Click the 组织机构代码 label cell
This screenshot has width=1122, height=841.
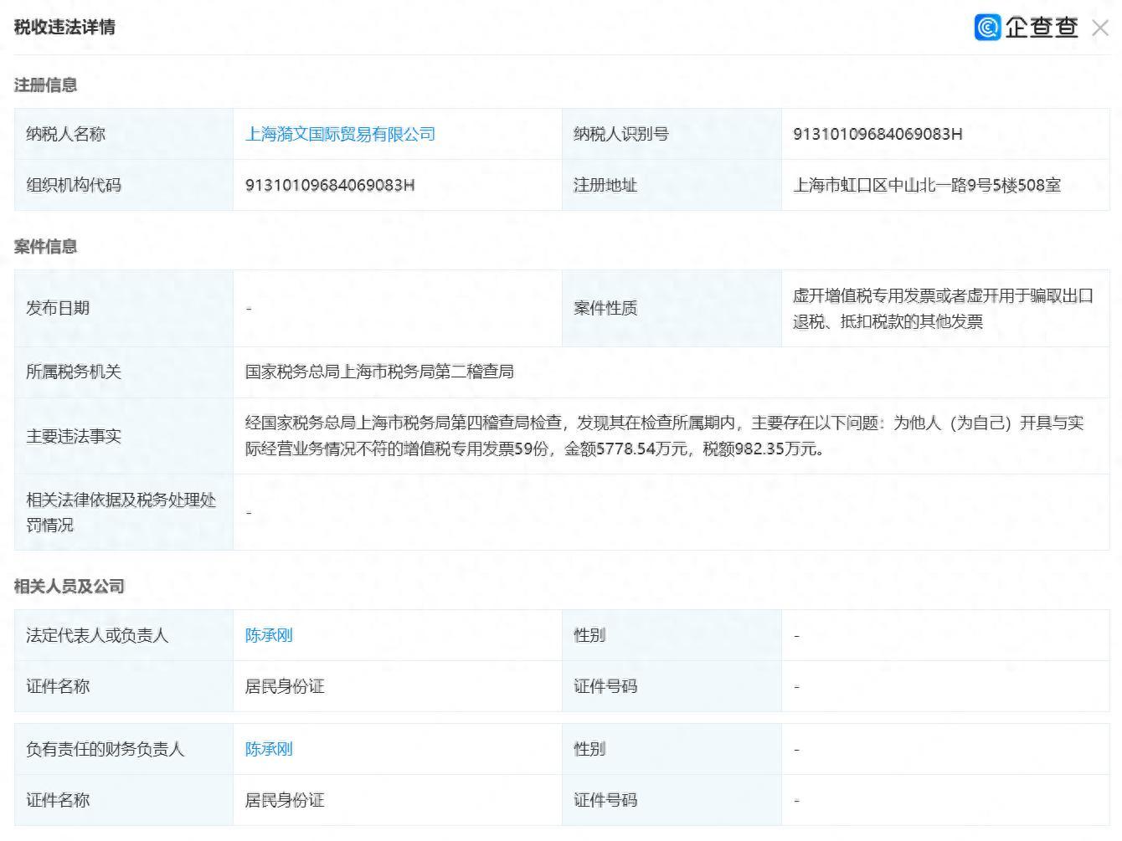(x=124, y=185)
